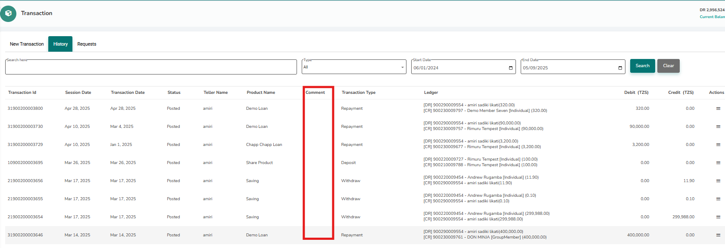
Task: Open actions menu for transaction 31900200003646
Action: coord(718,235)
